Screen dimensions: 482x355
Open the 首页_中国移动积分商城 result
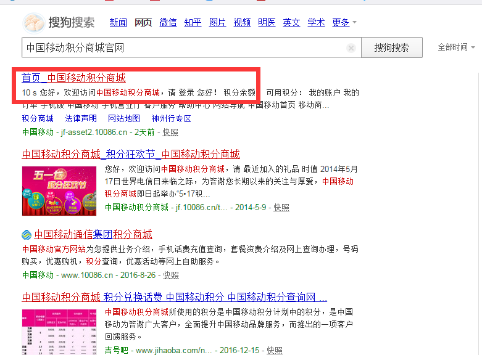74,78
